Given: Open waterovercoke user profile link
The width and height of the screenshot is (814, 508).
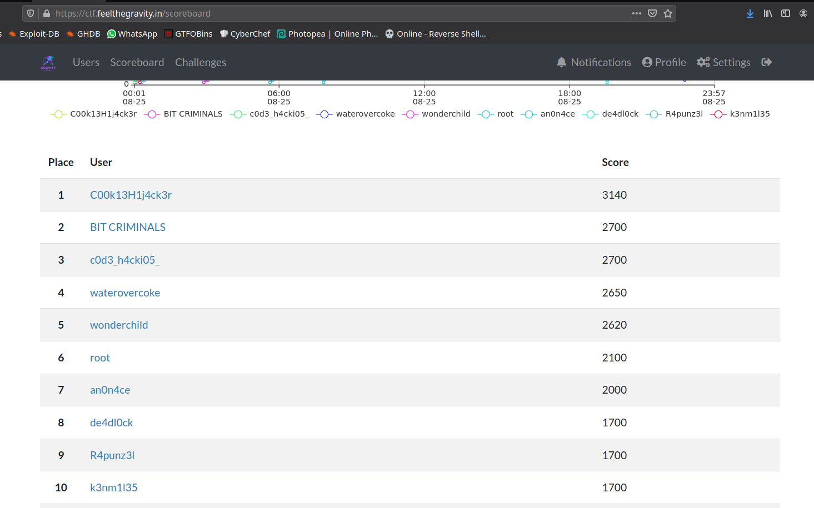Looking at the screenshot, I should 125,293.
